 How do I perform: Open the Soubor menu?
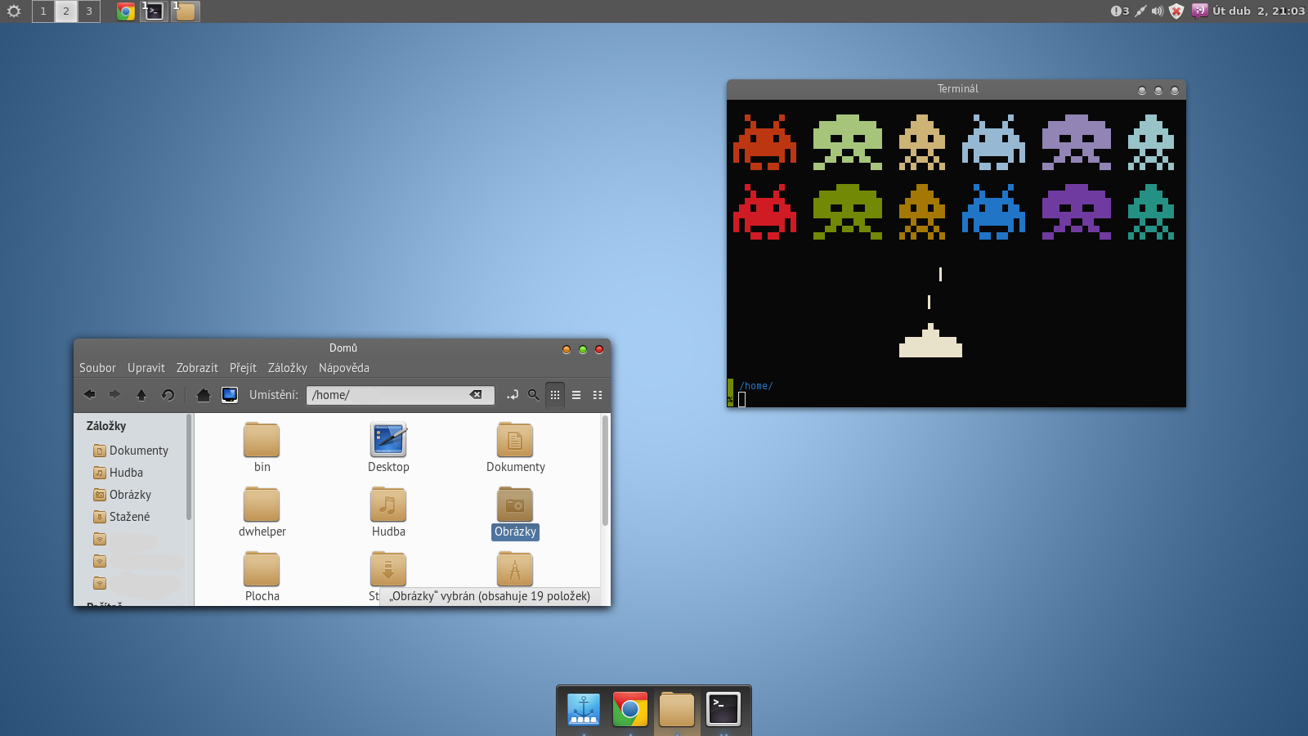click(97, 368)
